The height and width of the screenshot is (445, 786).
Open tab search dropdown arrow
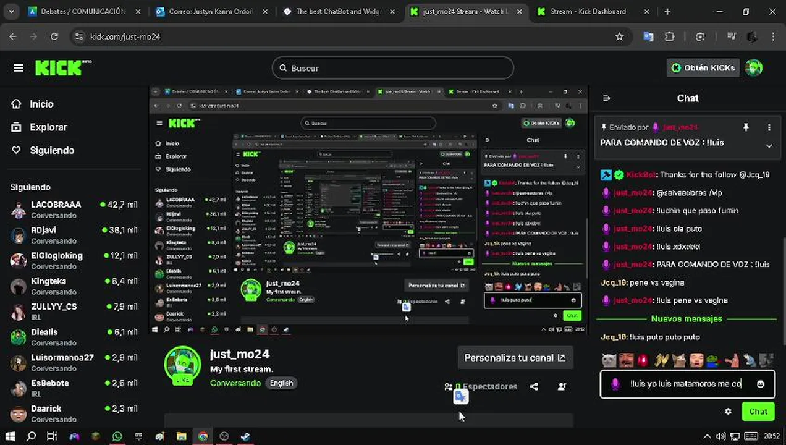pos(11,11)
